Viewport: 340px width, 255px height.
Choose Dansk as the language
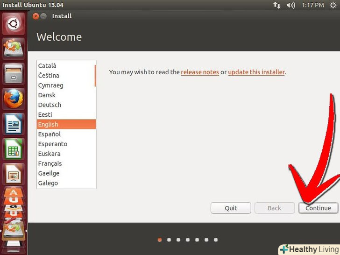click(x=66, y=95)
